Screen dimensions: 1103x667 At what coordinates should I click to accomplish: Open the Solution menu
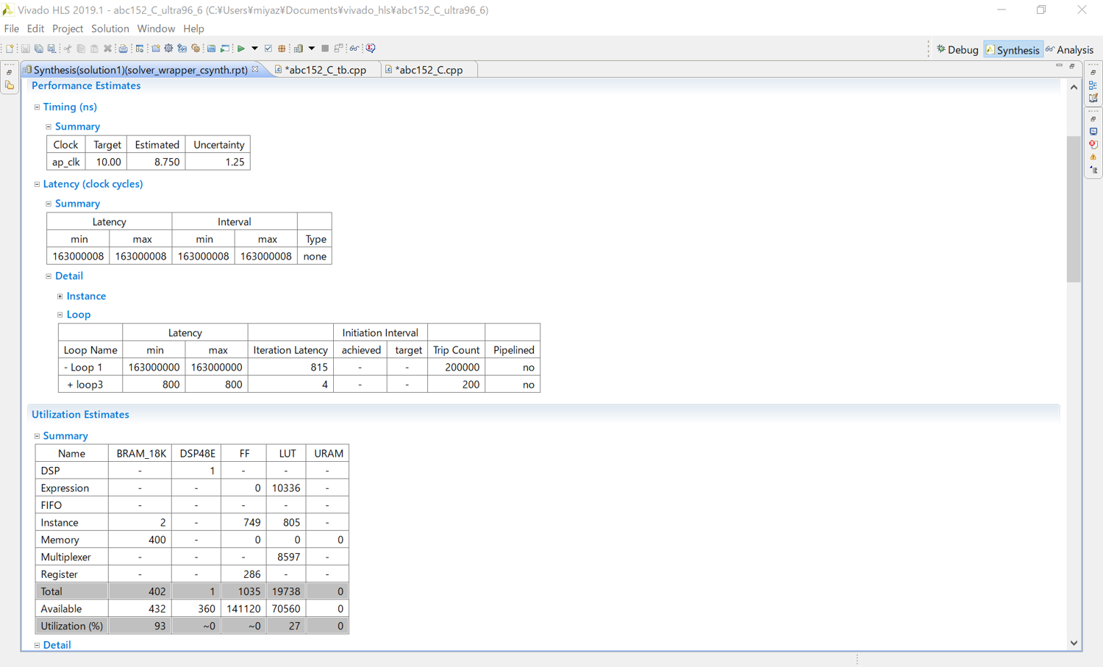click(x=110, y=29)
